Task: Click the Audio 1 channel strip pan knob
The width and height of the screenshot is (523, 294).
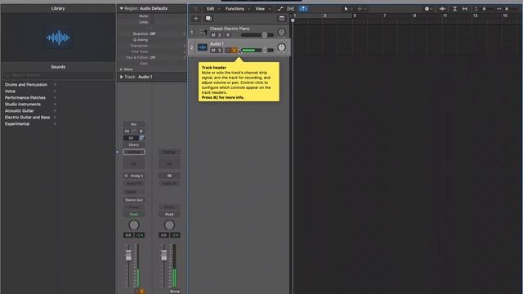Action: 134,225
